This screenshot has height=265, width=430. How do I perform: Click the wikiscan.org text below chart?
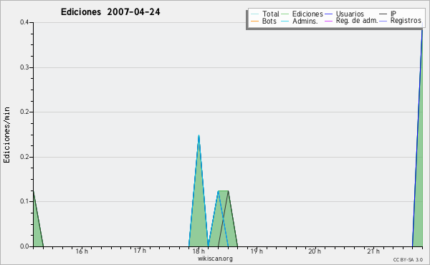pos(215,259)
